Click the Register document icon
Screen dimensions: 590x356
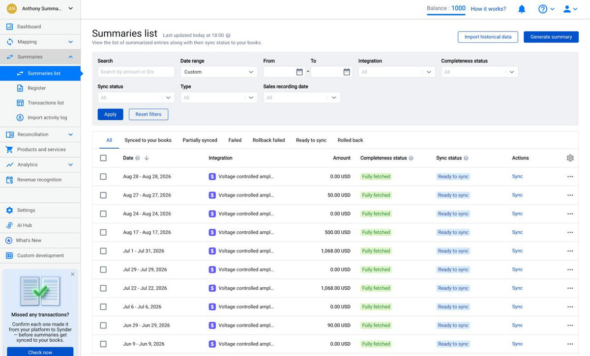click(x=20, y=88)
